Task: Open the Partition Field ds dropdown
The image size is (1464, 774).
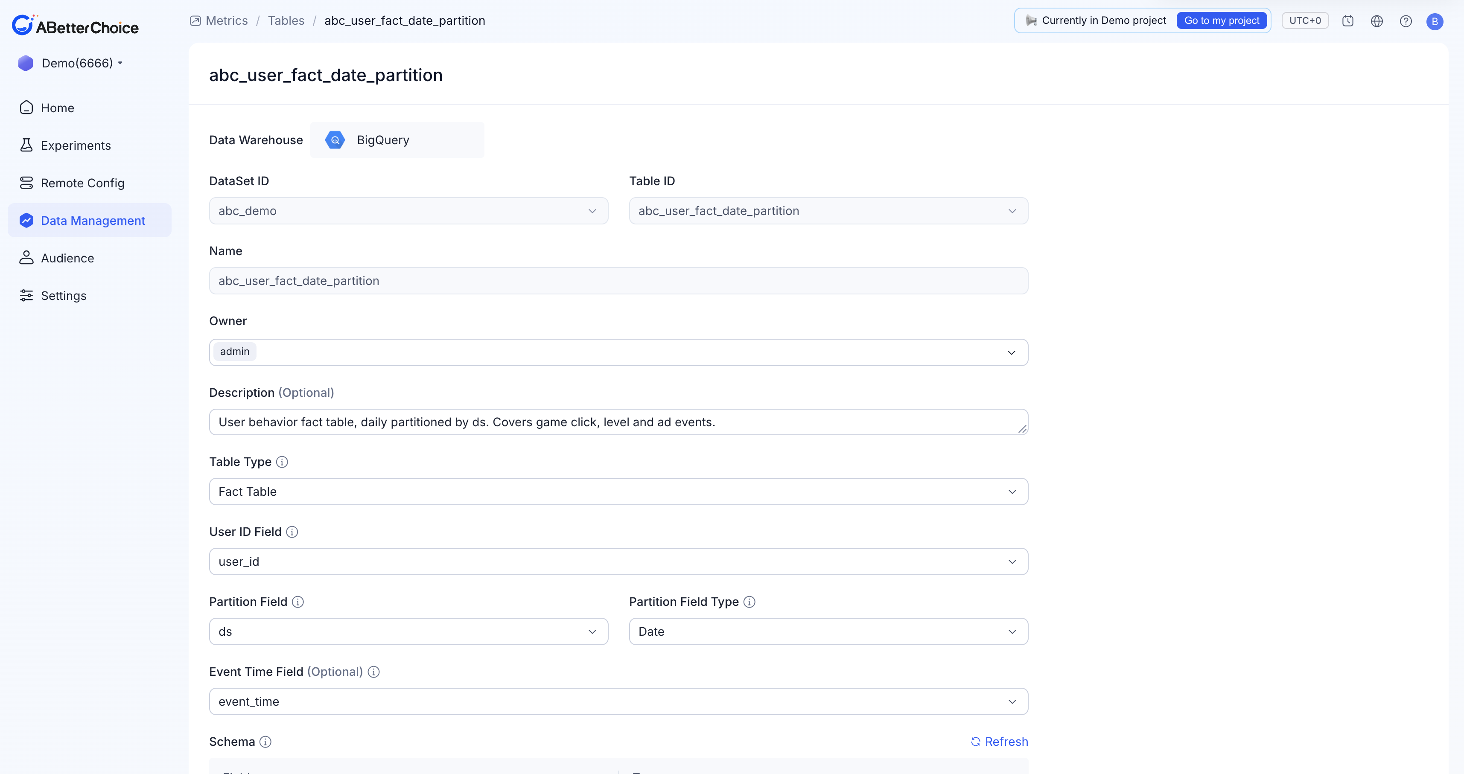Action: [408, 631]
